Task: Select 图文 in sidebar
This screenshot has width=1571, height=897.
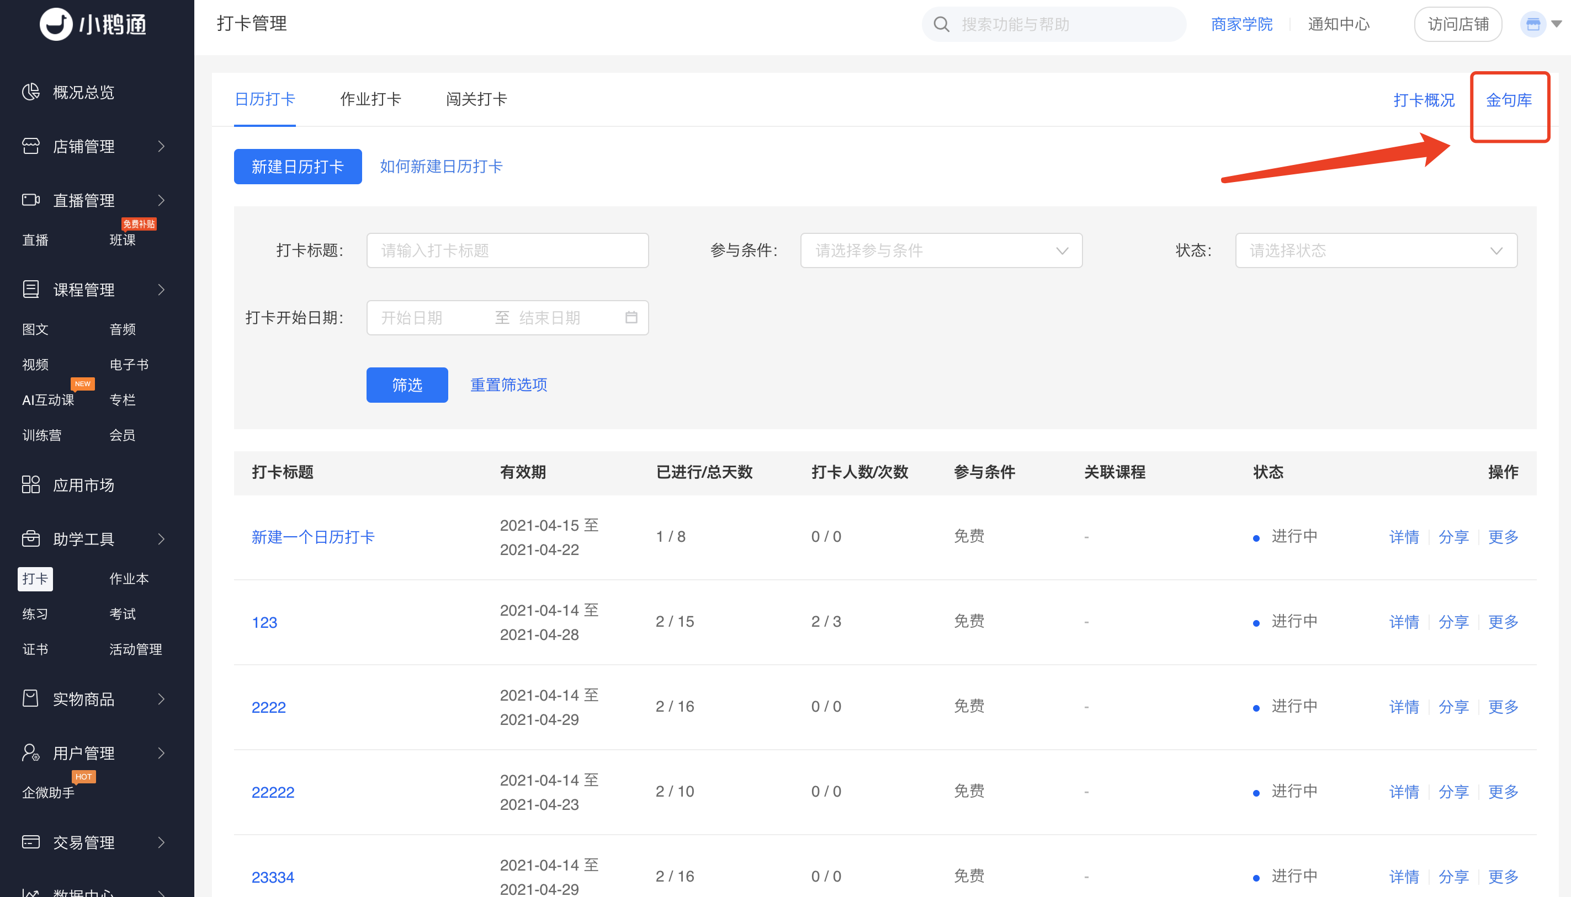Action: pyautogui.click(x=35, y=329)
